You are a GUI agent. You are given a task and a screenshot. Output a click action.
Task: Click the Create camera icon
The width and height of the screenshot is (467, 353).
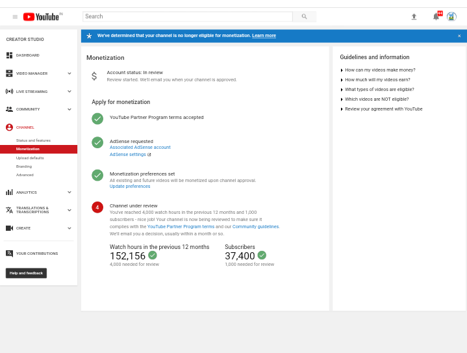(x=9, y=228)
